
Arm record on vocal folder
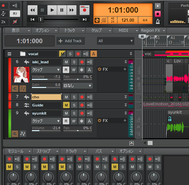[x=78, y=54]
